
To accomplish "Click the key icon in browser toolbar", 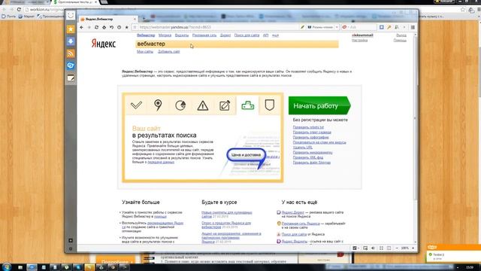I will click(389, 27).
